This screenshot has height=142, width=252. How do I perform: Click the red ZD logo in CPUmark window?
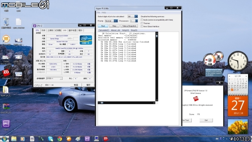(196, 99)
